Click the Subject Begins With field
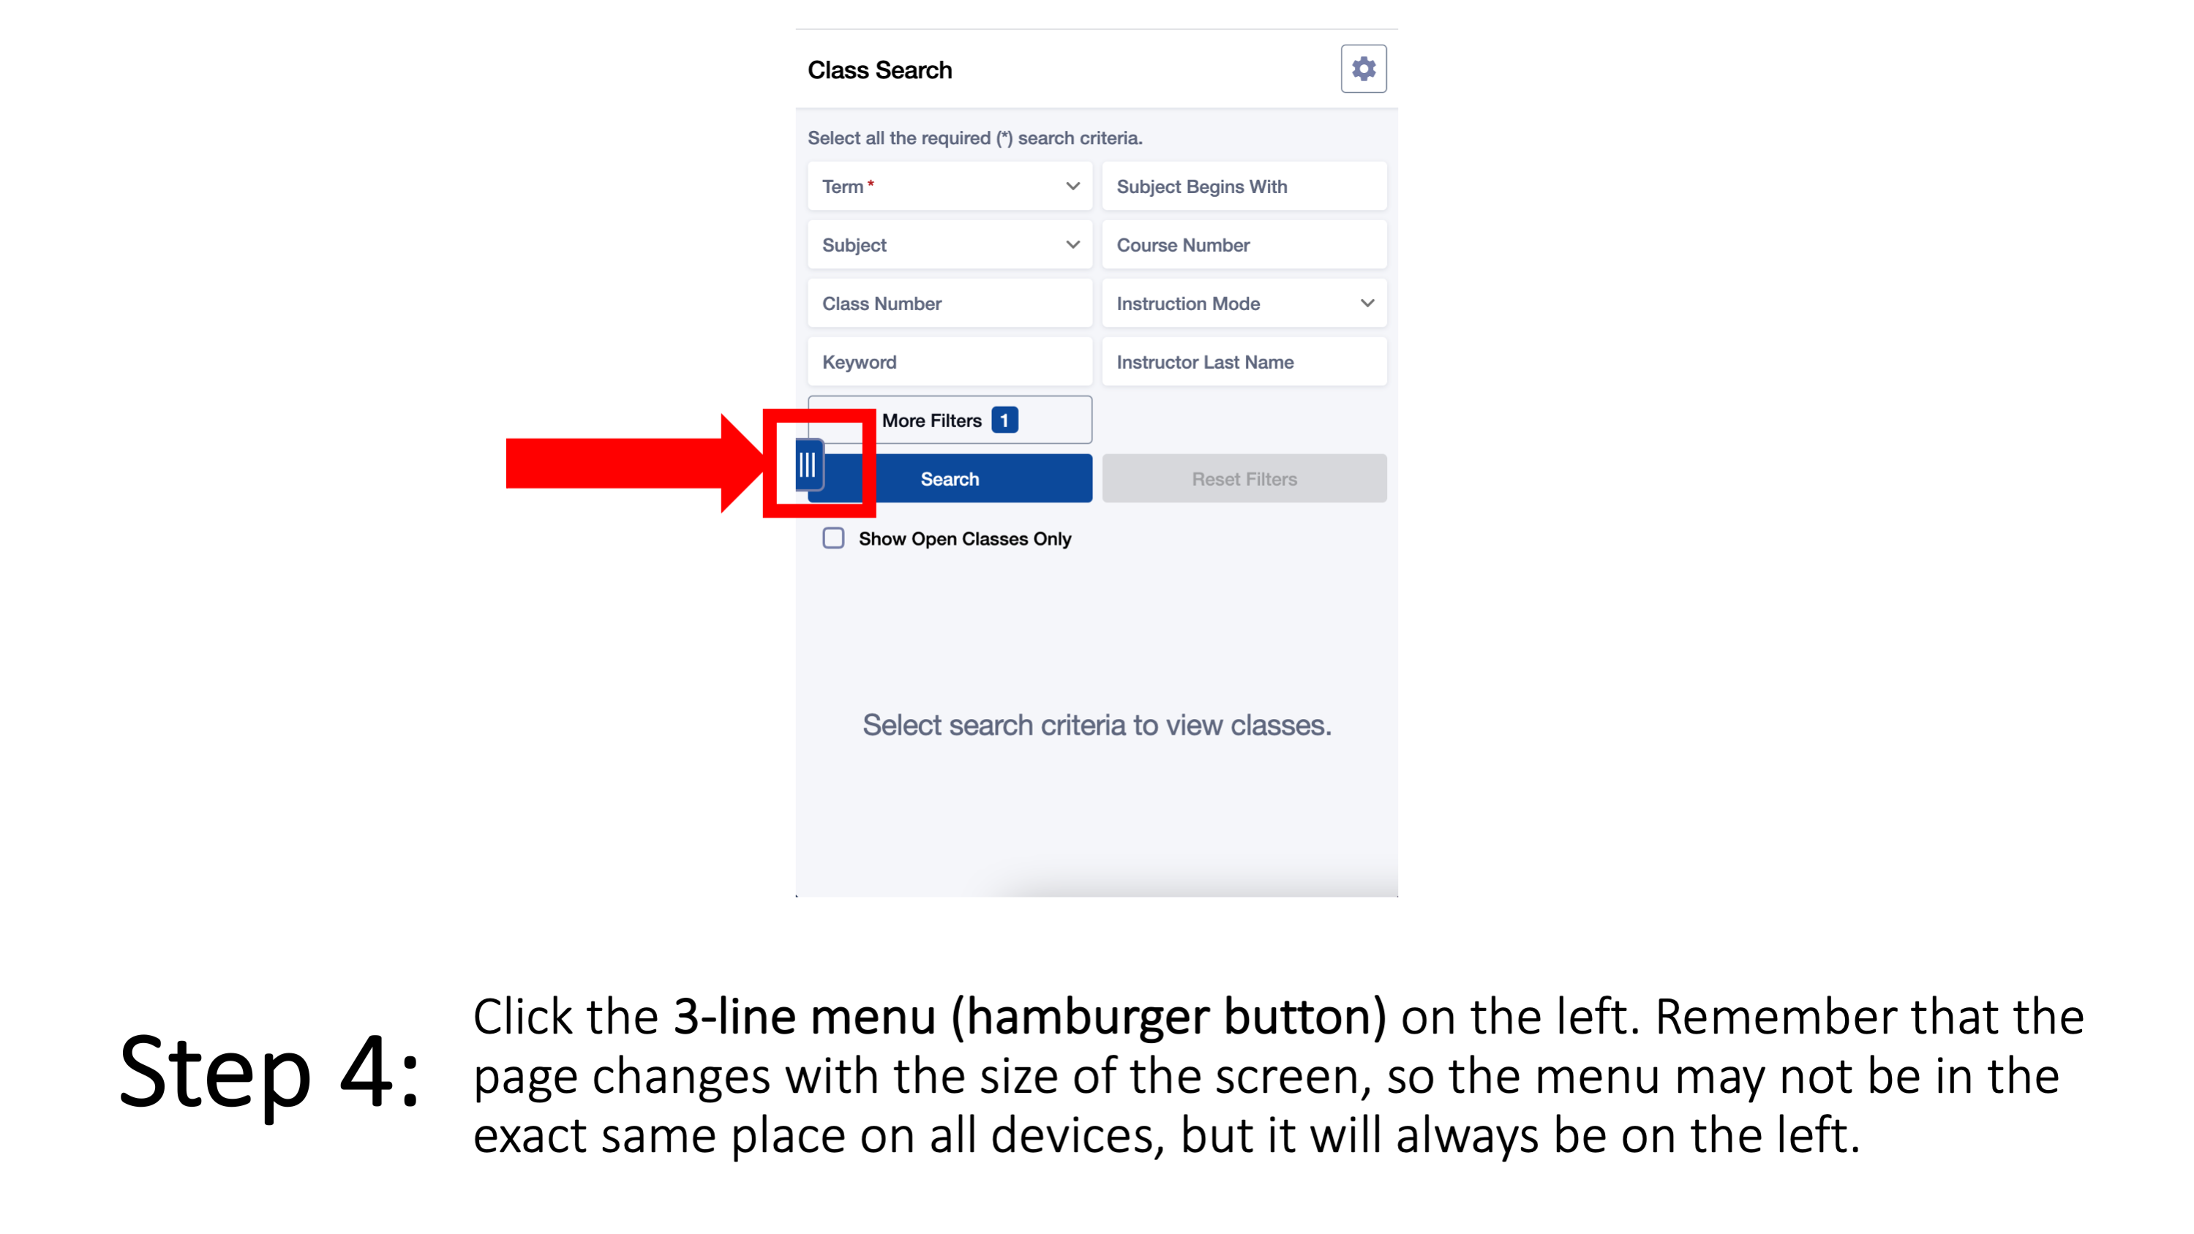Viewport: 2194px width, 1234px height. point(1243,185)
